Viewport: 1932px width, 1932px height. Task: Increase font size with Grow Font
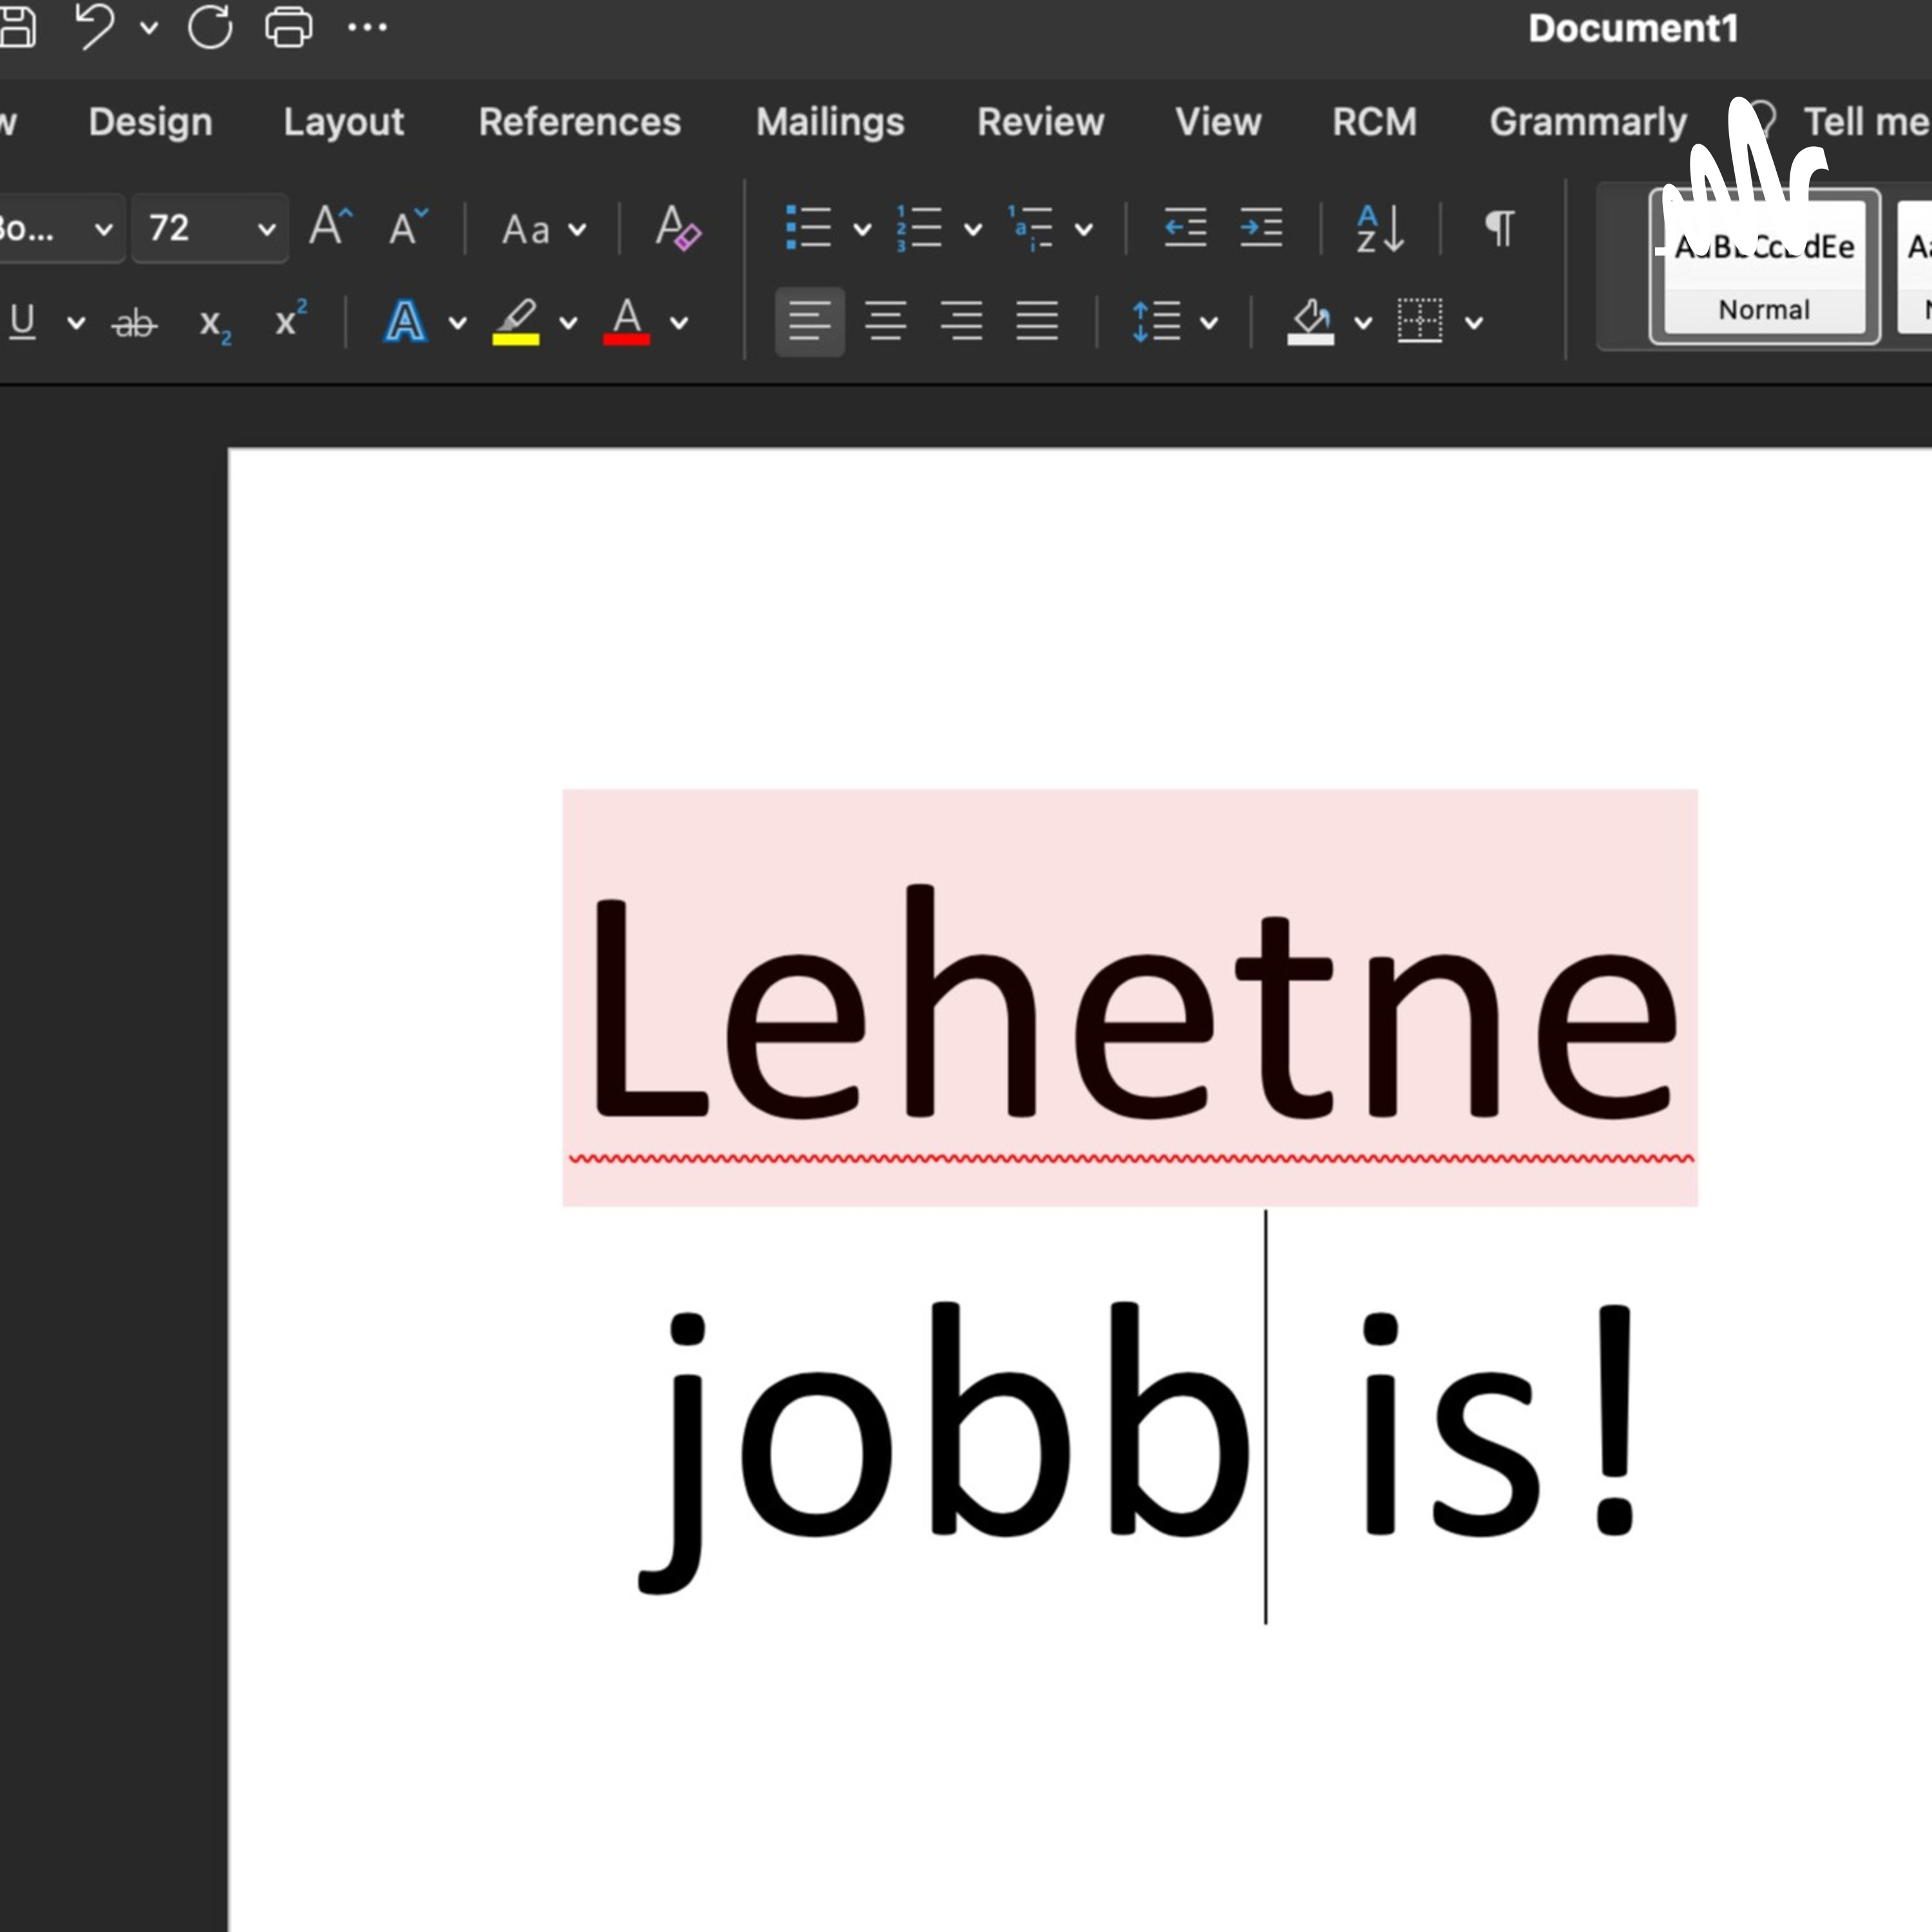(330, 226)
